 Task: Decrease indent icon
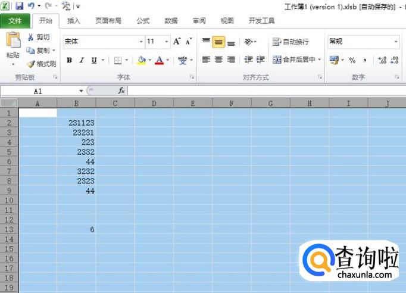[x=248, y=60]
